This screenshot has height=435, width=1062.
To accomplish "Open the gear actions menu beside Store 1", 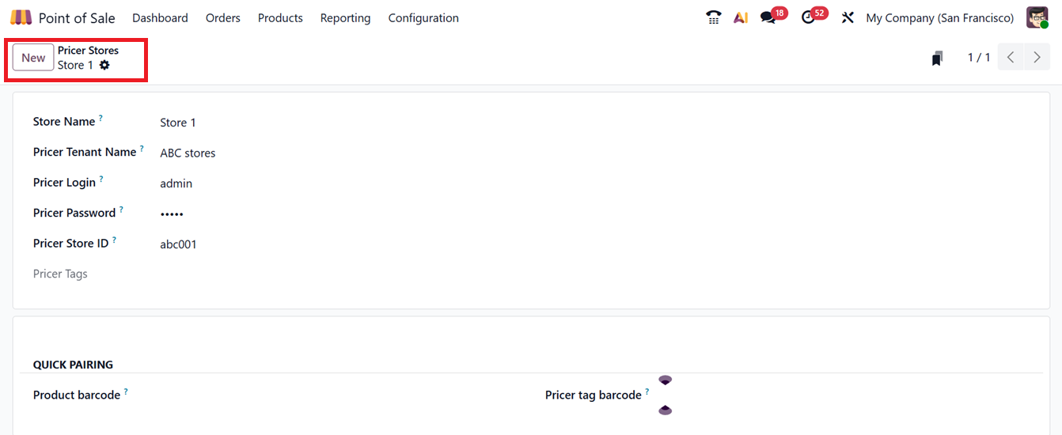I will [x=104, y=65].
